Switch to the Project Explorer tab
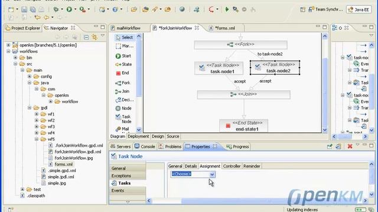The height and width of the screenshot is (212, 378). coord(22,28)
